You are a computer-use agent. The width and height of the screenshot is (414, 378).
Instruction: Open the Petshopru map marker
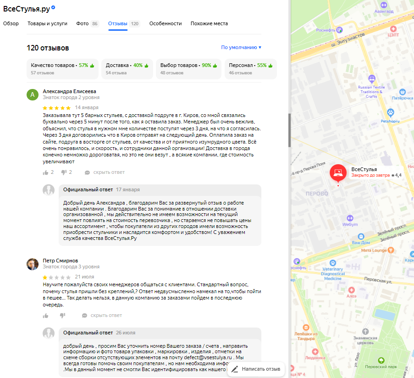391,113
